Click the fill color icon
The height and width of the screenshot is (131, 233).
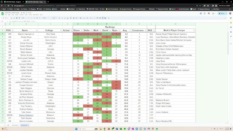tap(71, 18)
